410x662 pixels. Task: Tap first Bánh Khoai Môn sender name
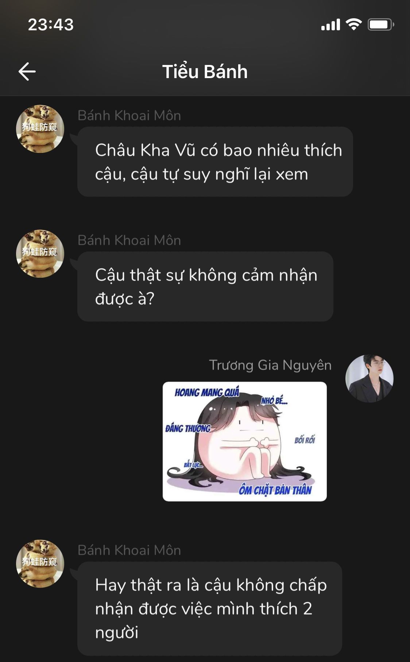click(129, 115)
